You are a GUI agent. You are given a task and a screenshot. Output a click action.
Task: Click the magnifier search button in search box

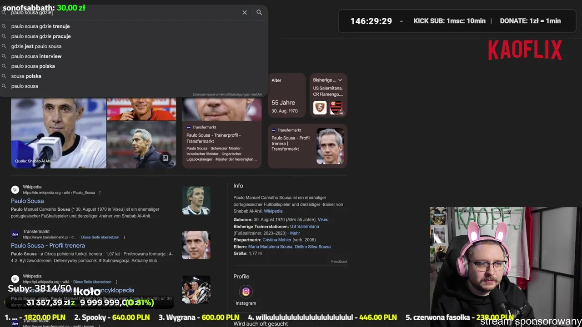click(x=259, y=13)
